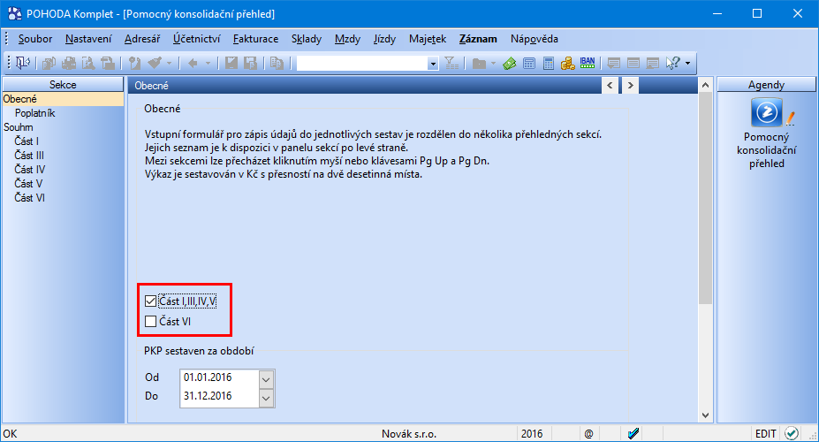Click the middle grayed message list icon
Image resolution: width=819 pixels, height=442 pixels.
(x=633, y=64)
